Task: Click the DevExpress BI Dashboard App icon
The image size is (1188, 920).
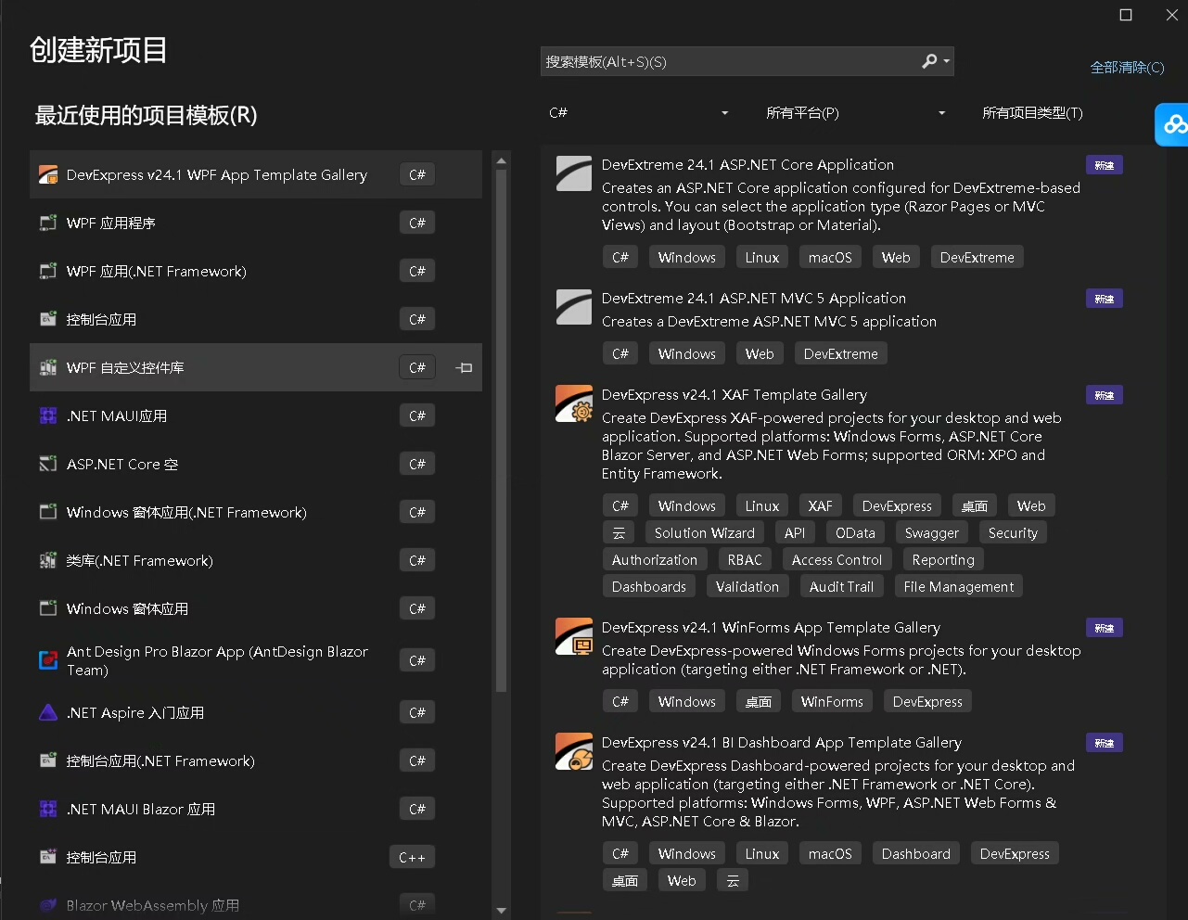Action: coord(574,751)
